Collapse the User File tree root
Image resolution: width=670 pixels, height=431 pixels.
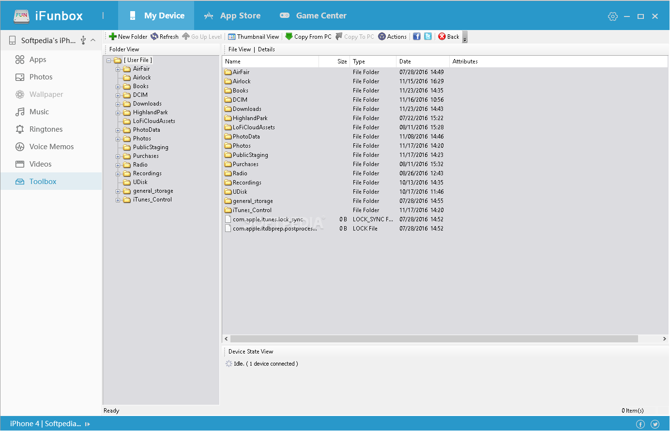tap(109, 61)
